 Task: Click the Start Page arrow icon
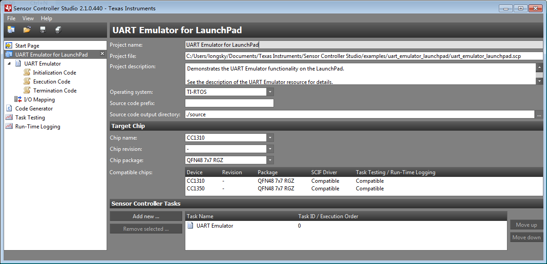(9, 46)
